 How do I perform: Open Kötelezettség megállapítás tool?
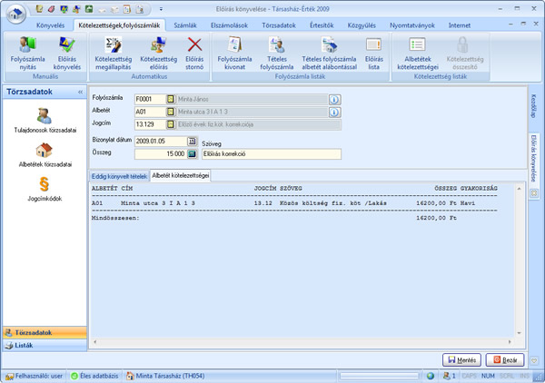coord(113,53)
